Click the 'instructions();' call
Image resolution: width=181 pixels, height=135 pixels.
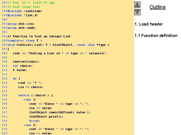coord(26,61)
